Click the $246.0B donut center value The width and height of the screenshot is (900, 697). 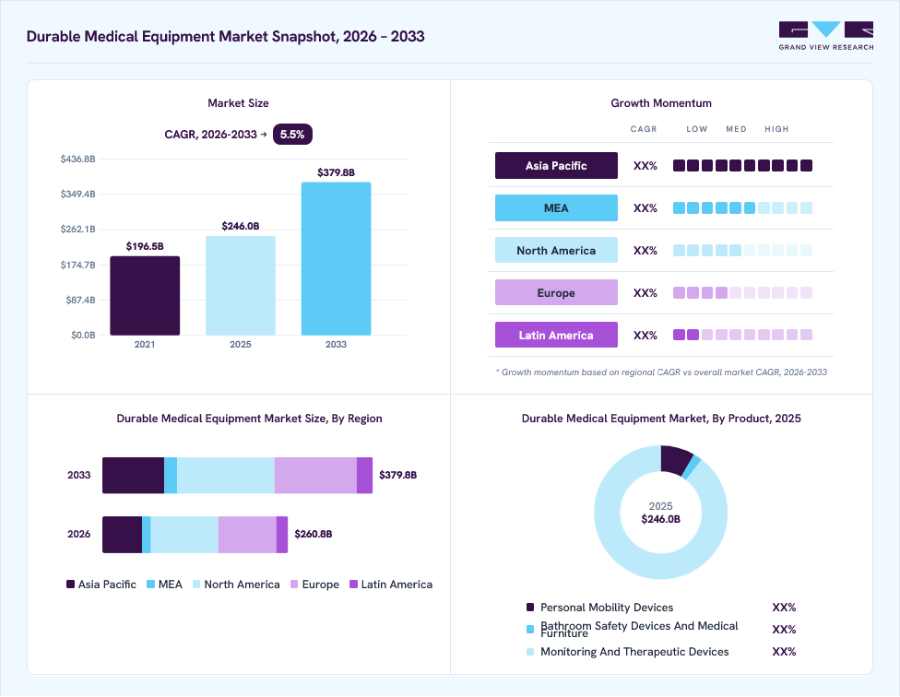pyautogui.click(x=660, y=519)
